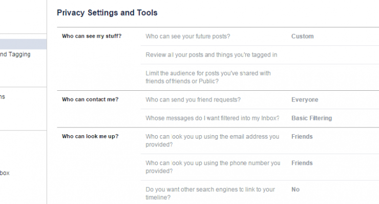Image resolution: width=379 pixels, height=204 pixels.
Task: Open the Custom audience setting for future posts
Action: (302, 36)
